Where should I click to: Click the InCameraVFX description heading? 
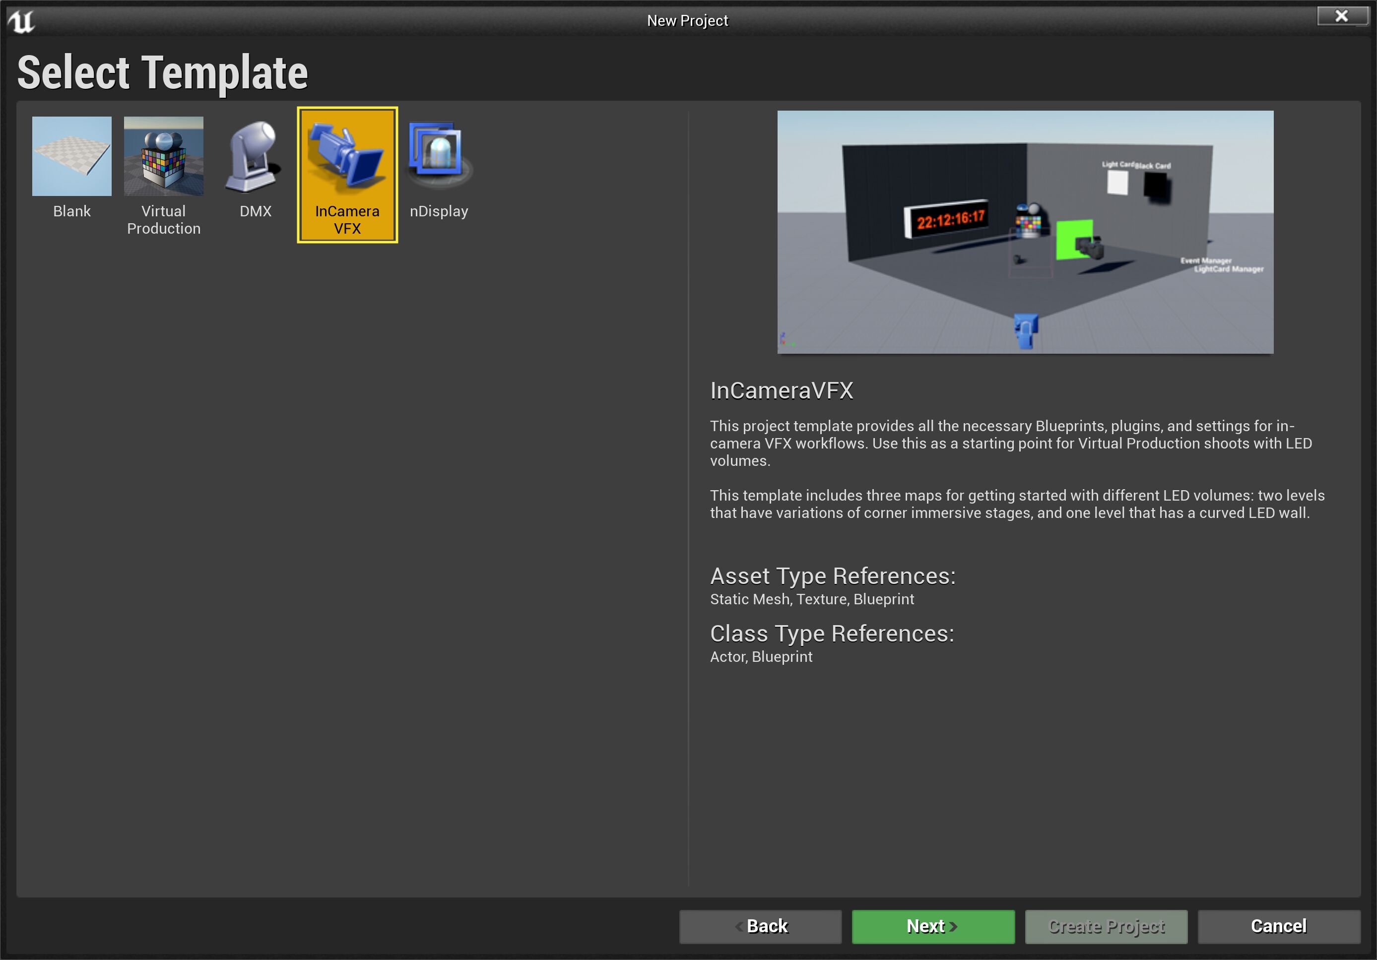pyautogui.click(x=781, y=391)
